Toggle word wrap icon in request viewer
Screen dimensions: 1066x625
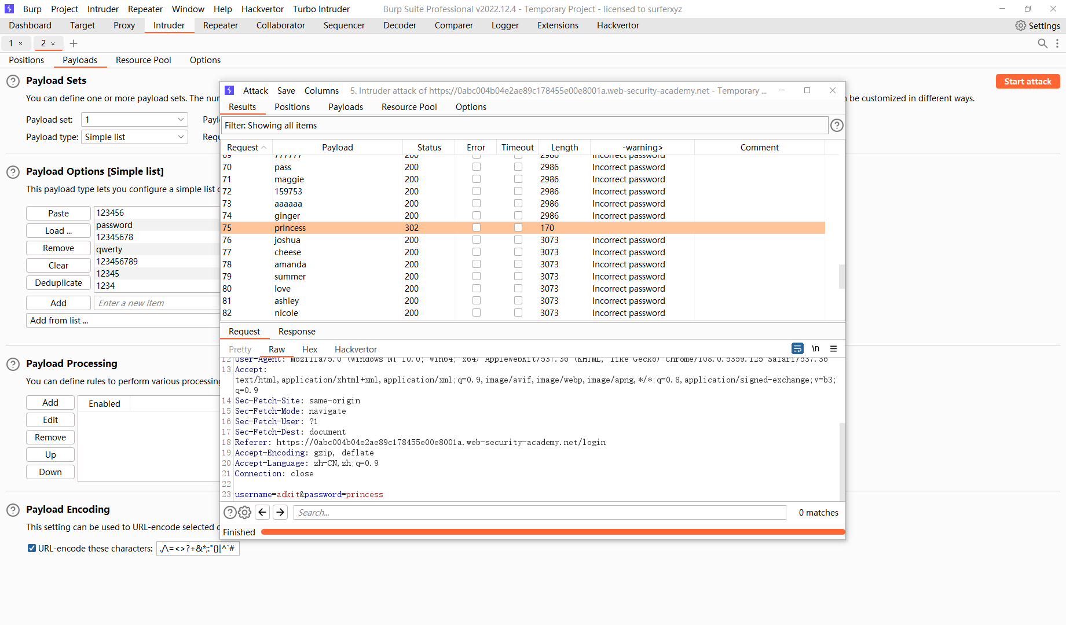point(797,348)
